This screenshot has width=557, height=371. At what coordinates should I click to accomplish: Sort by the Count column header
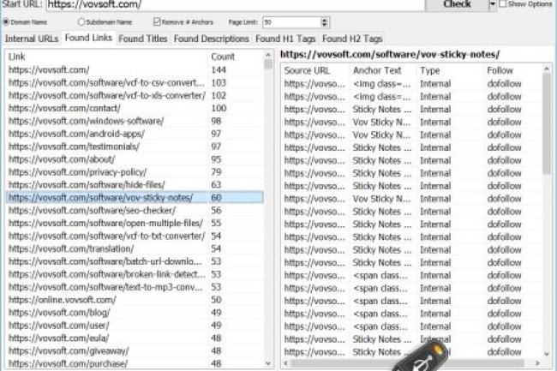(x=223, y=56)
